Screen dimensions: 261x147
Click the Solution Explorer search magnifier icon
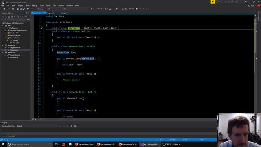pos(27,20)
